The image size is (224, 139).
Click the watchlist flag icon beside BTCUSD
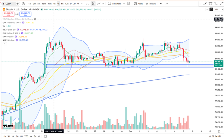pyautogui.click(x=18, y=4)
